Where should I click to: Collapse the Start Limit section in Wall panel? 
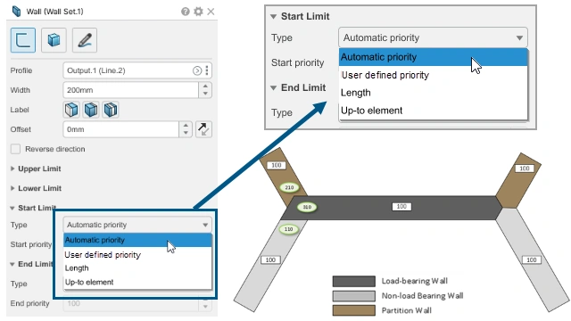point(12,208)
